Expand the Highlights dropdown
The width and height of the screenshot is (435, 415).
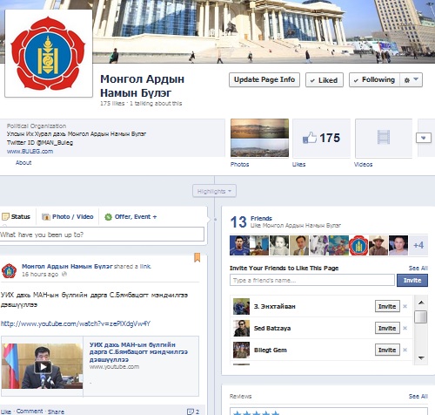pyautogui.click(x=214, y=191)
